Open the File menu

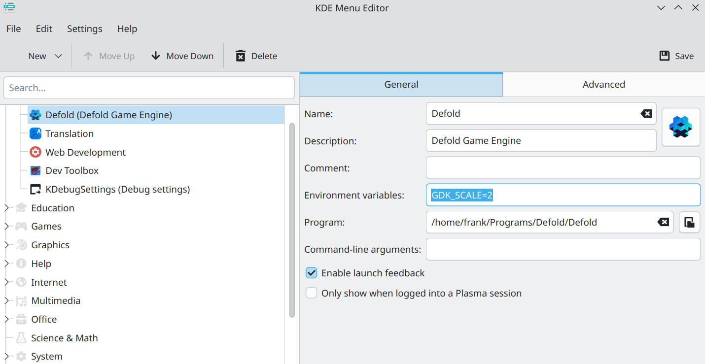pos(14,29)
